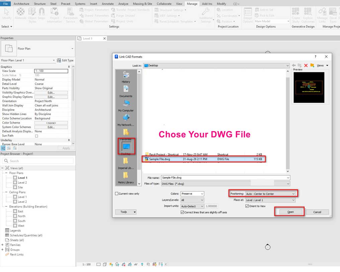Click Edit for Visibility/Graphics Overrides
Image resolution: width=340 pixels, height=272 pixels.
(x=51, y=93)
